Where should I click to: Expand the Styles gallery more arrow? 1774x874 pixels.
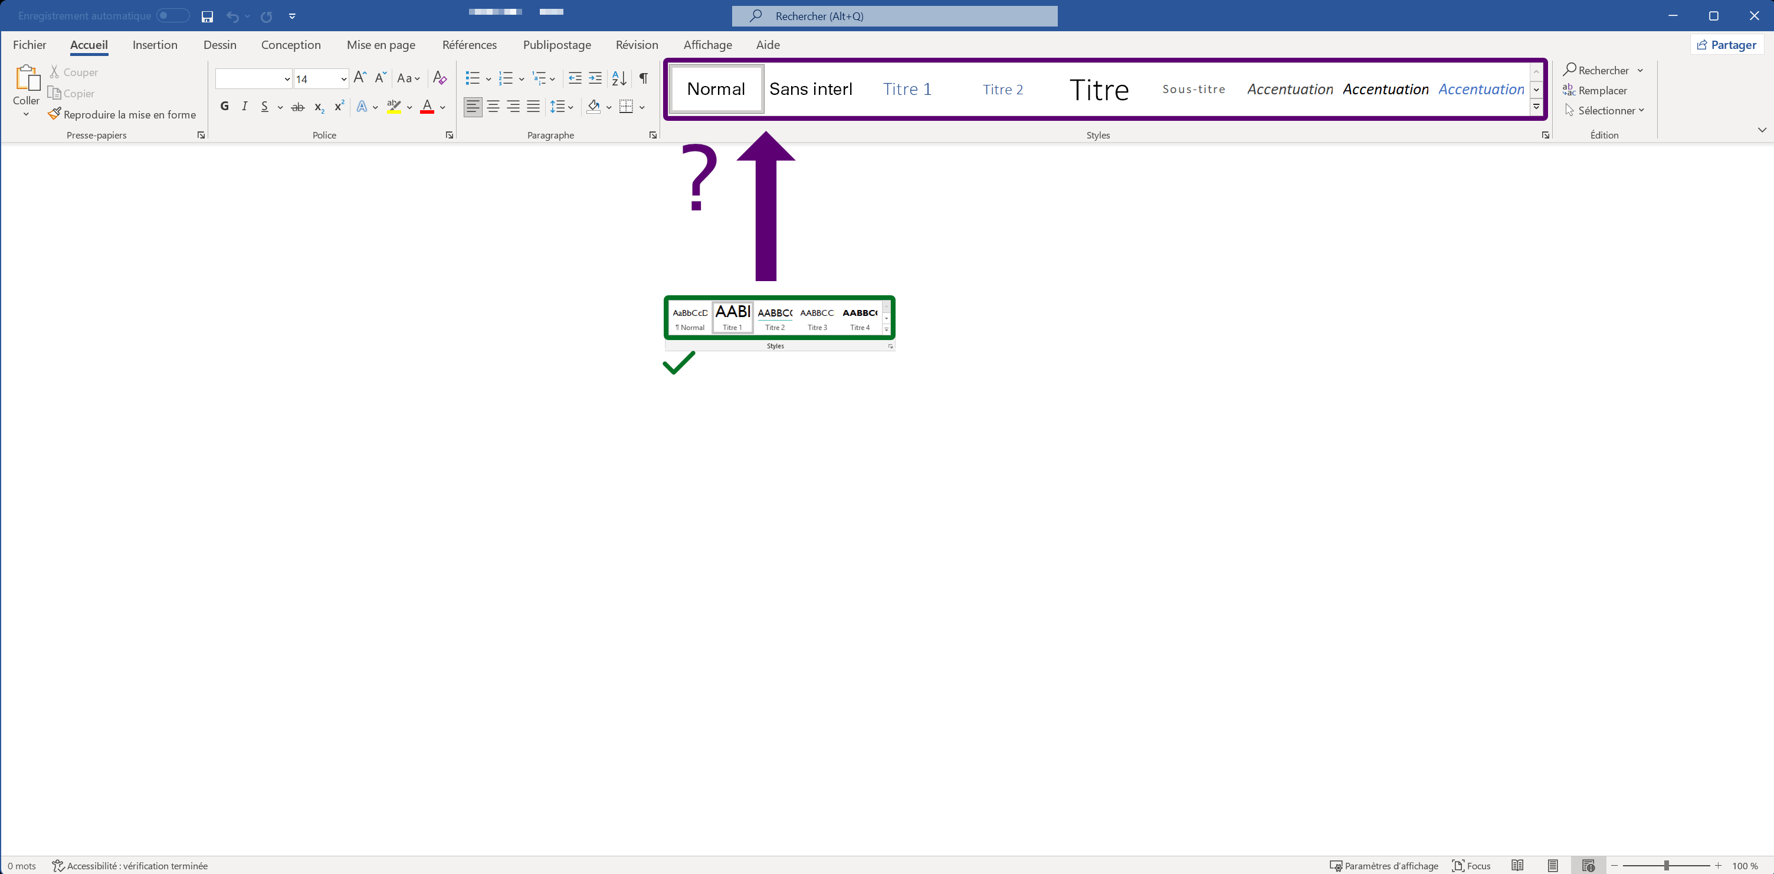1536,107
